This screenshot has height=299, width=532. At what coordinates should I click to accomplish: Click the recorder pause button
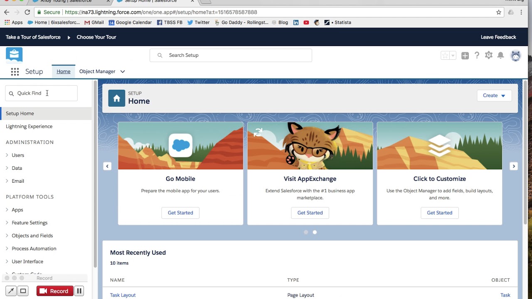point(79,291)
